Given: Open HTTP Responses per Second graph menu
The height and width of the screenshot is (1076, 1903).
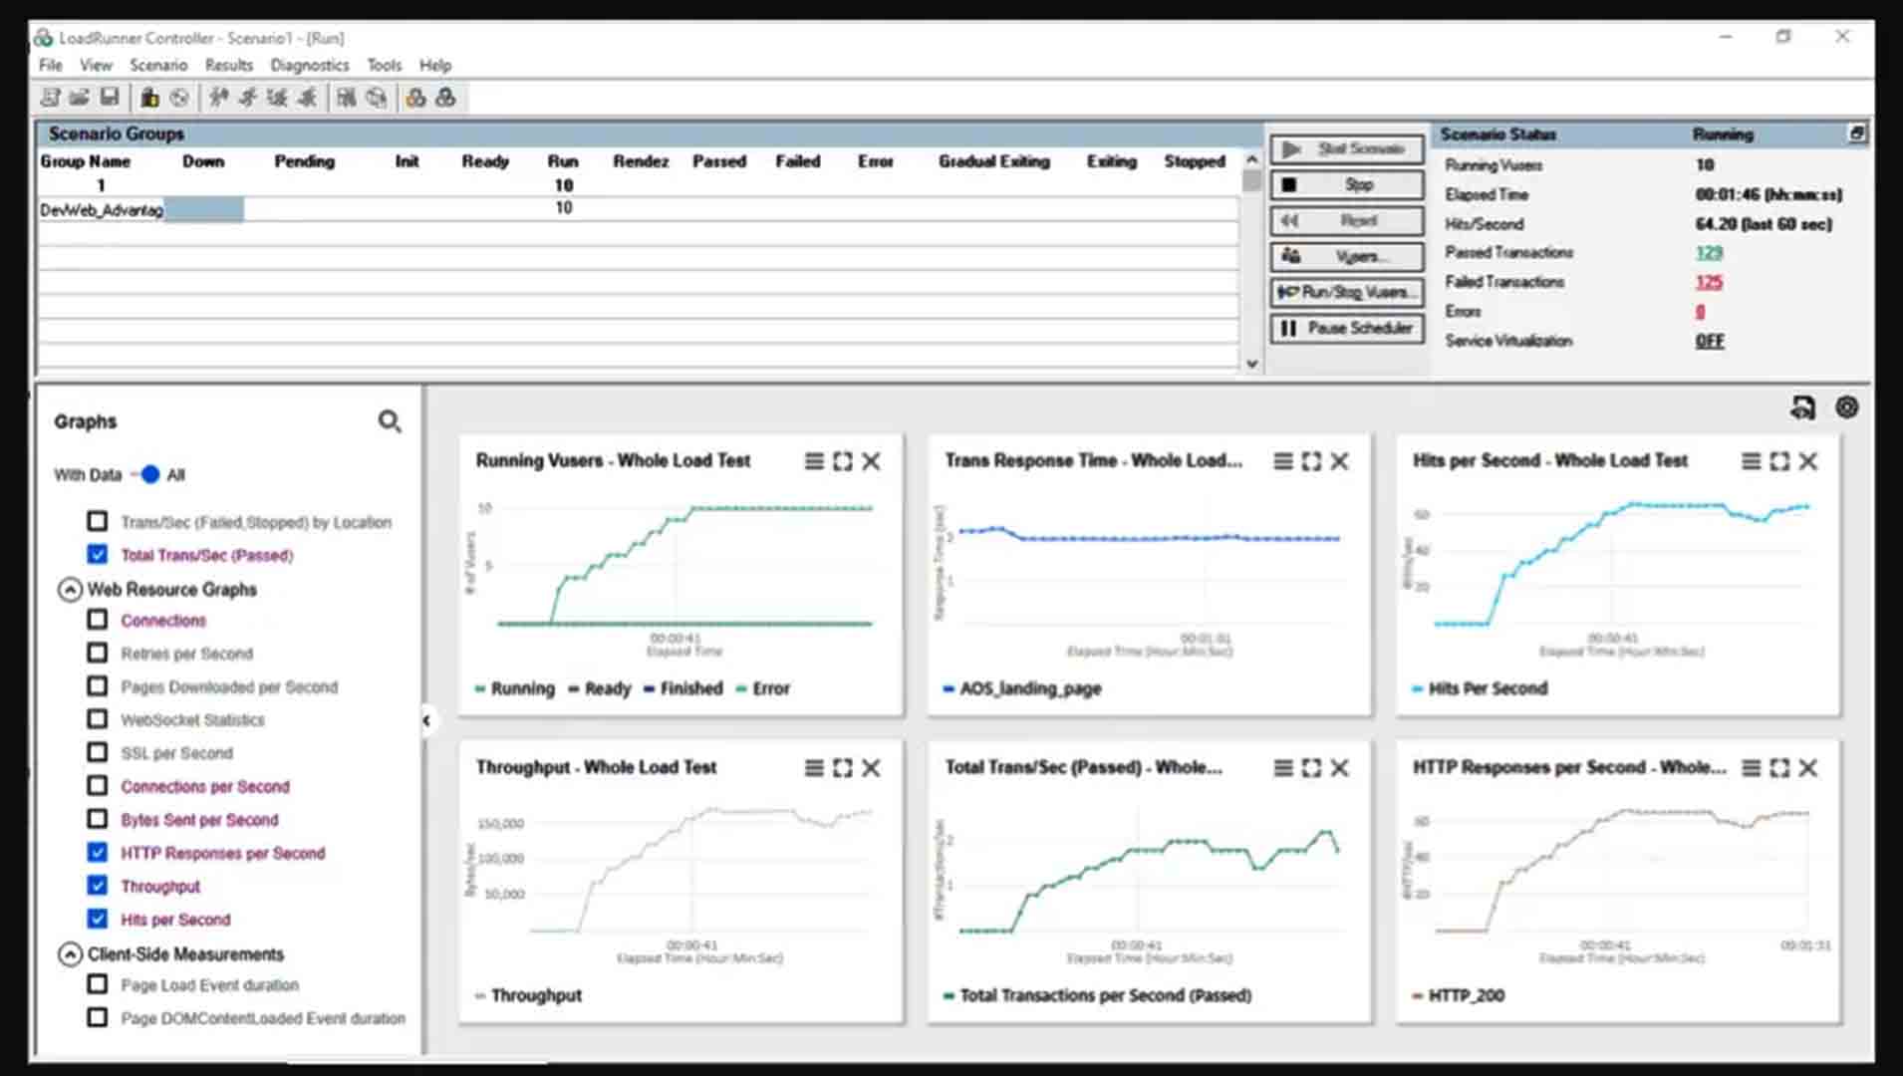Looking at the screenshot, I should (1751, 768).
